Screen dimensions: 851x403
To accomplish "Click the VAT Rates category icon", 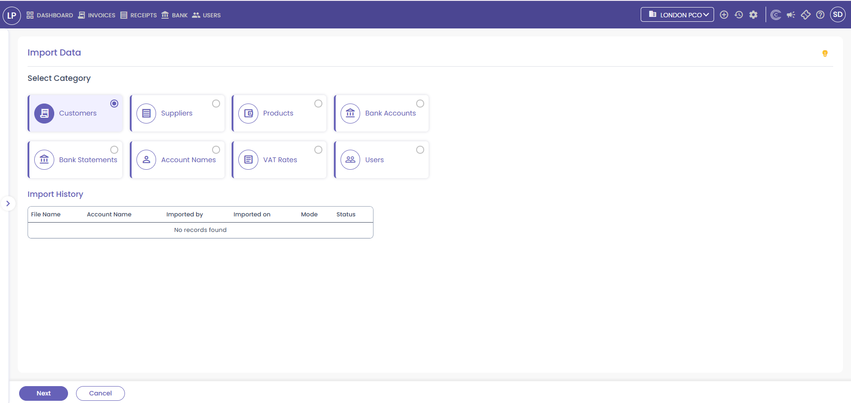I will click(x=249, y=160).
